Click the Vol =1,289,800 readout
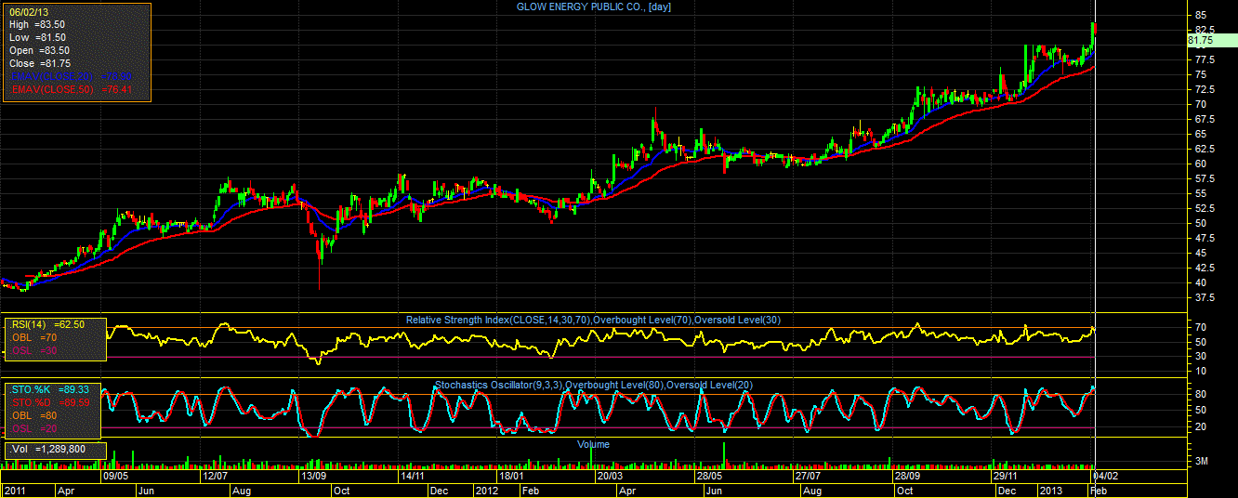 tap(49, 449)
